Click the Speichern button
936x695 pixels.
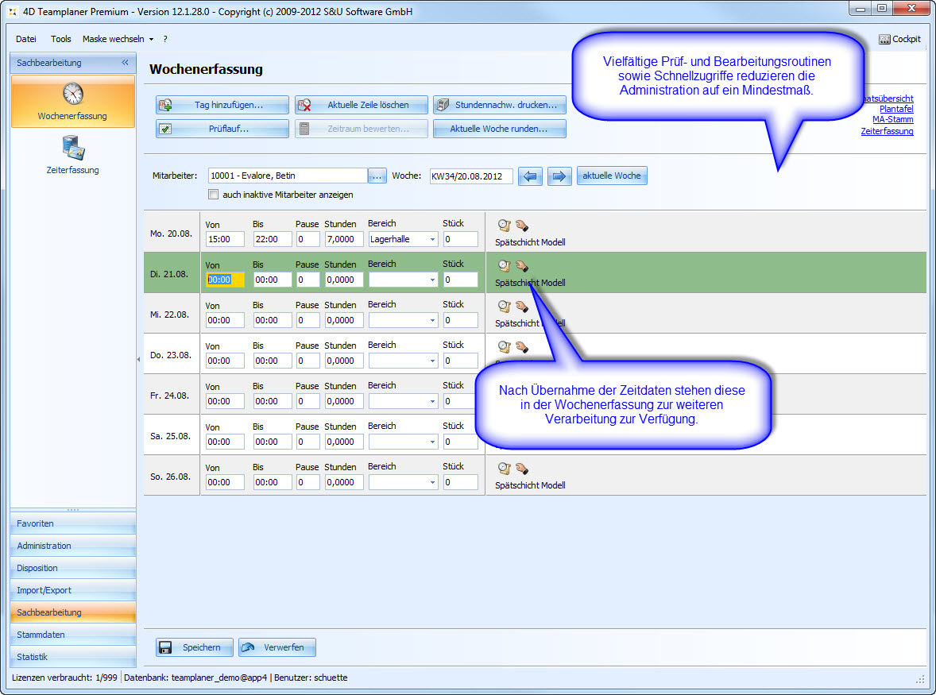(x=193, y=647)
